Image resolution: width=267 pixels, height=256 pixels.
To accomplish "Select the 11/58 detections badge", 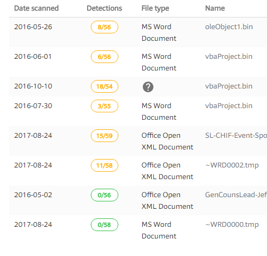I will pyautogui.click(x=105, y=165).
